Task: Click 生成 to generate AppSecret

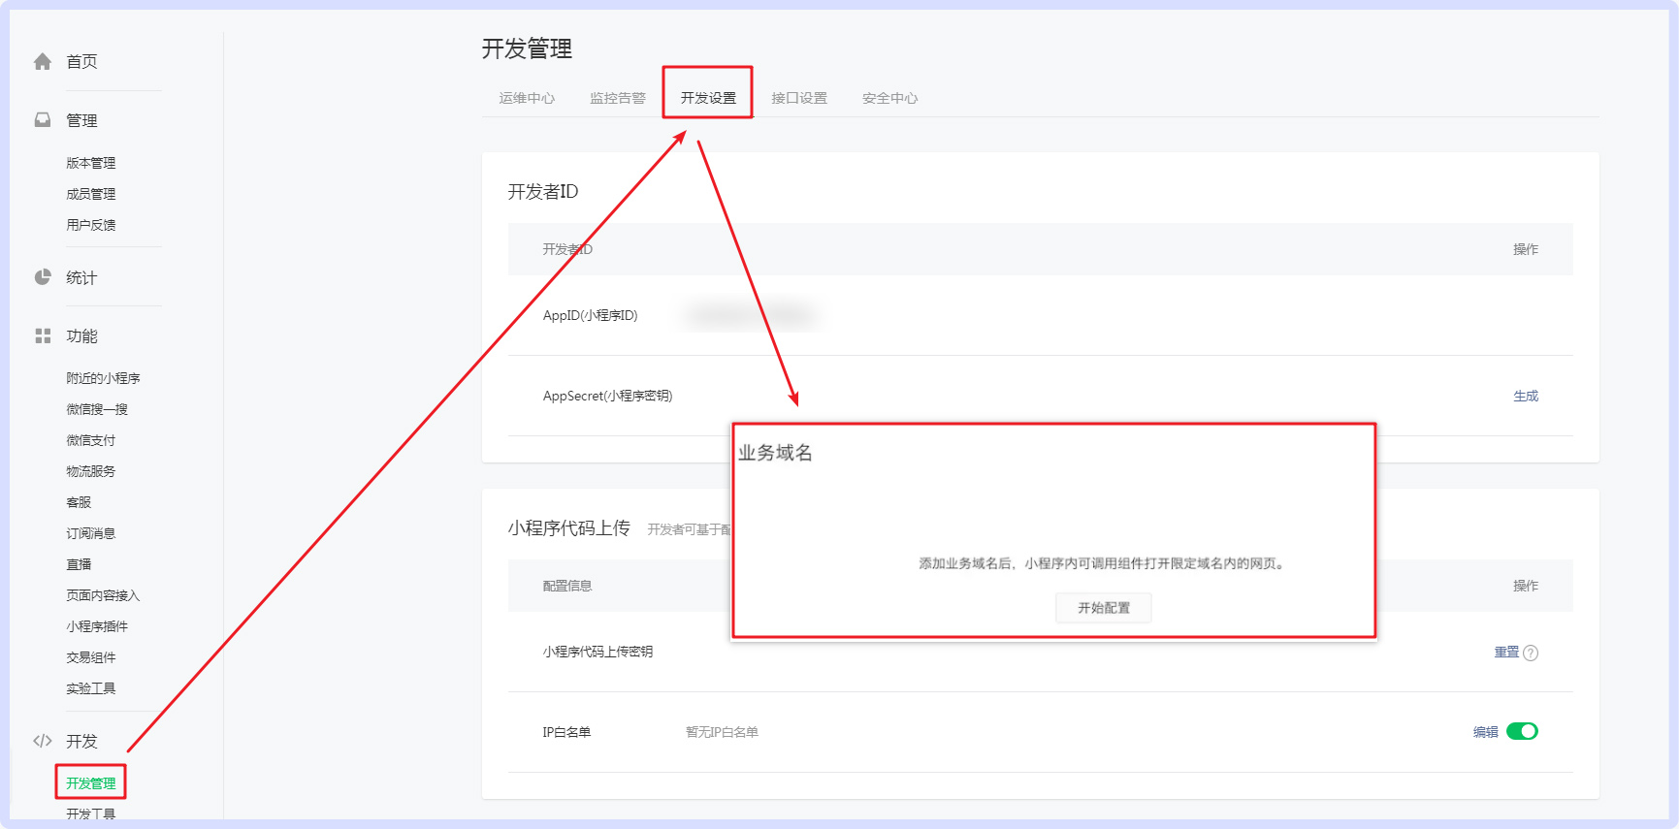Action: [x=1526, y=396]
